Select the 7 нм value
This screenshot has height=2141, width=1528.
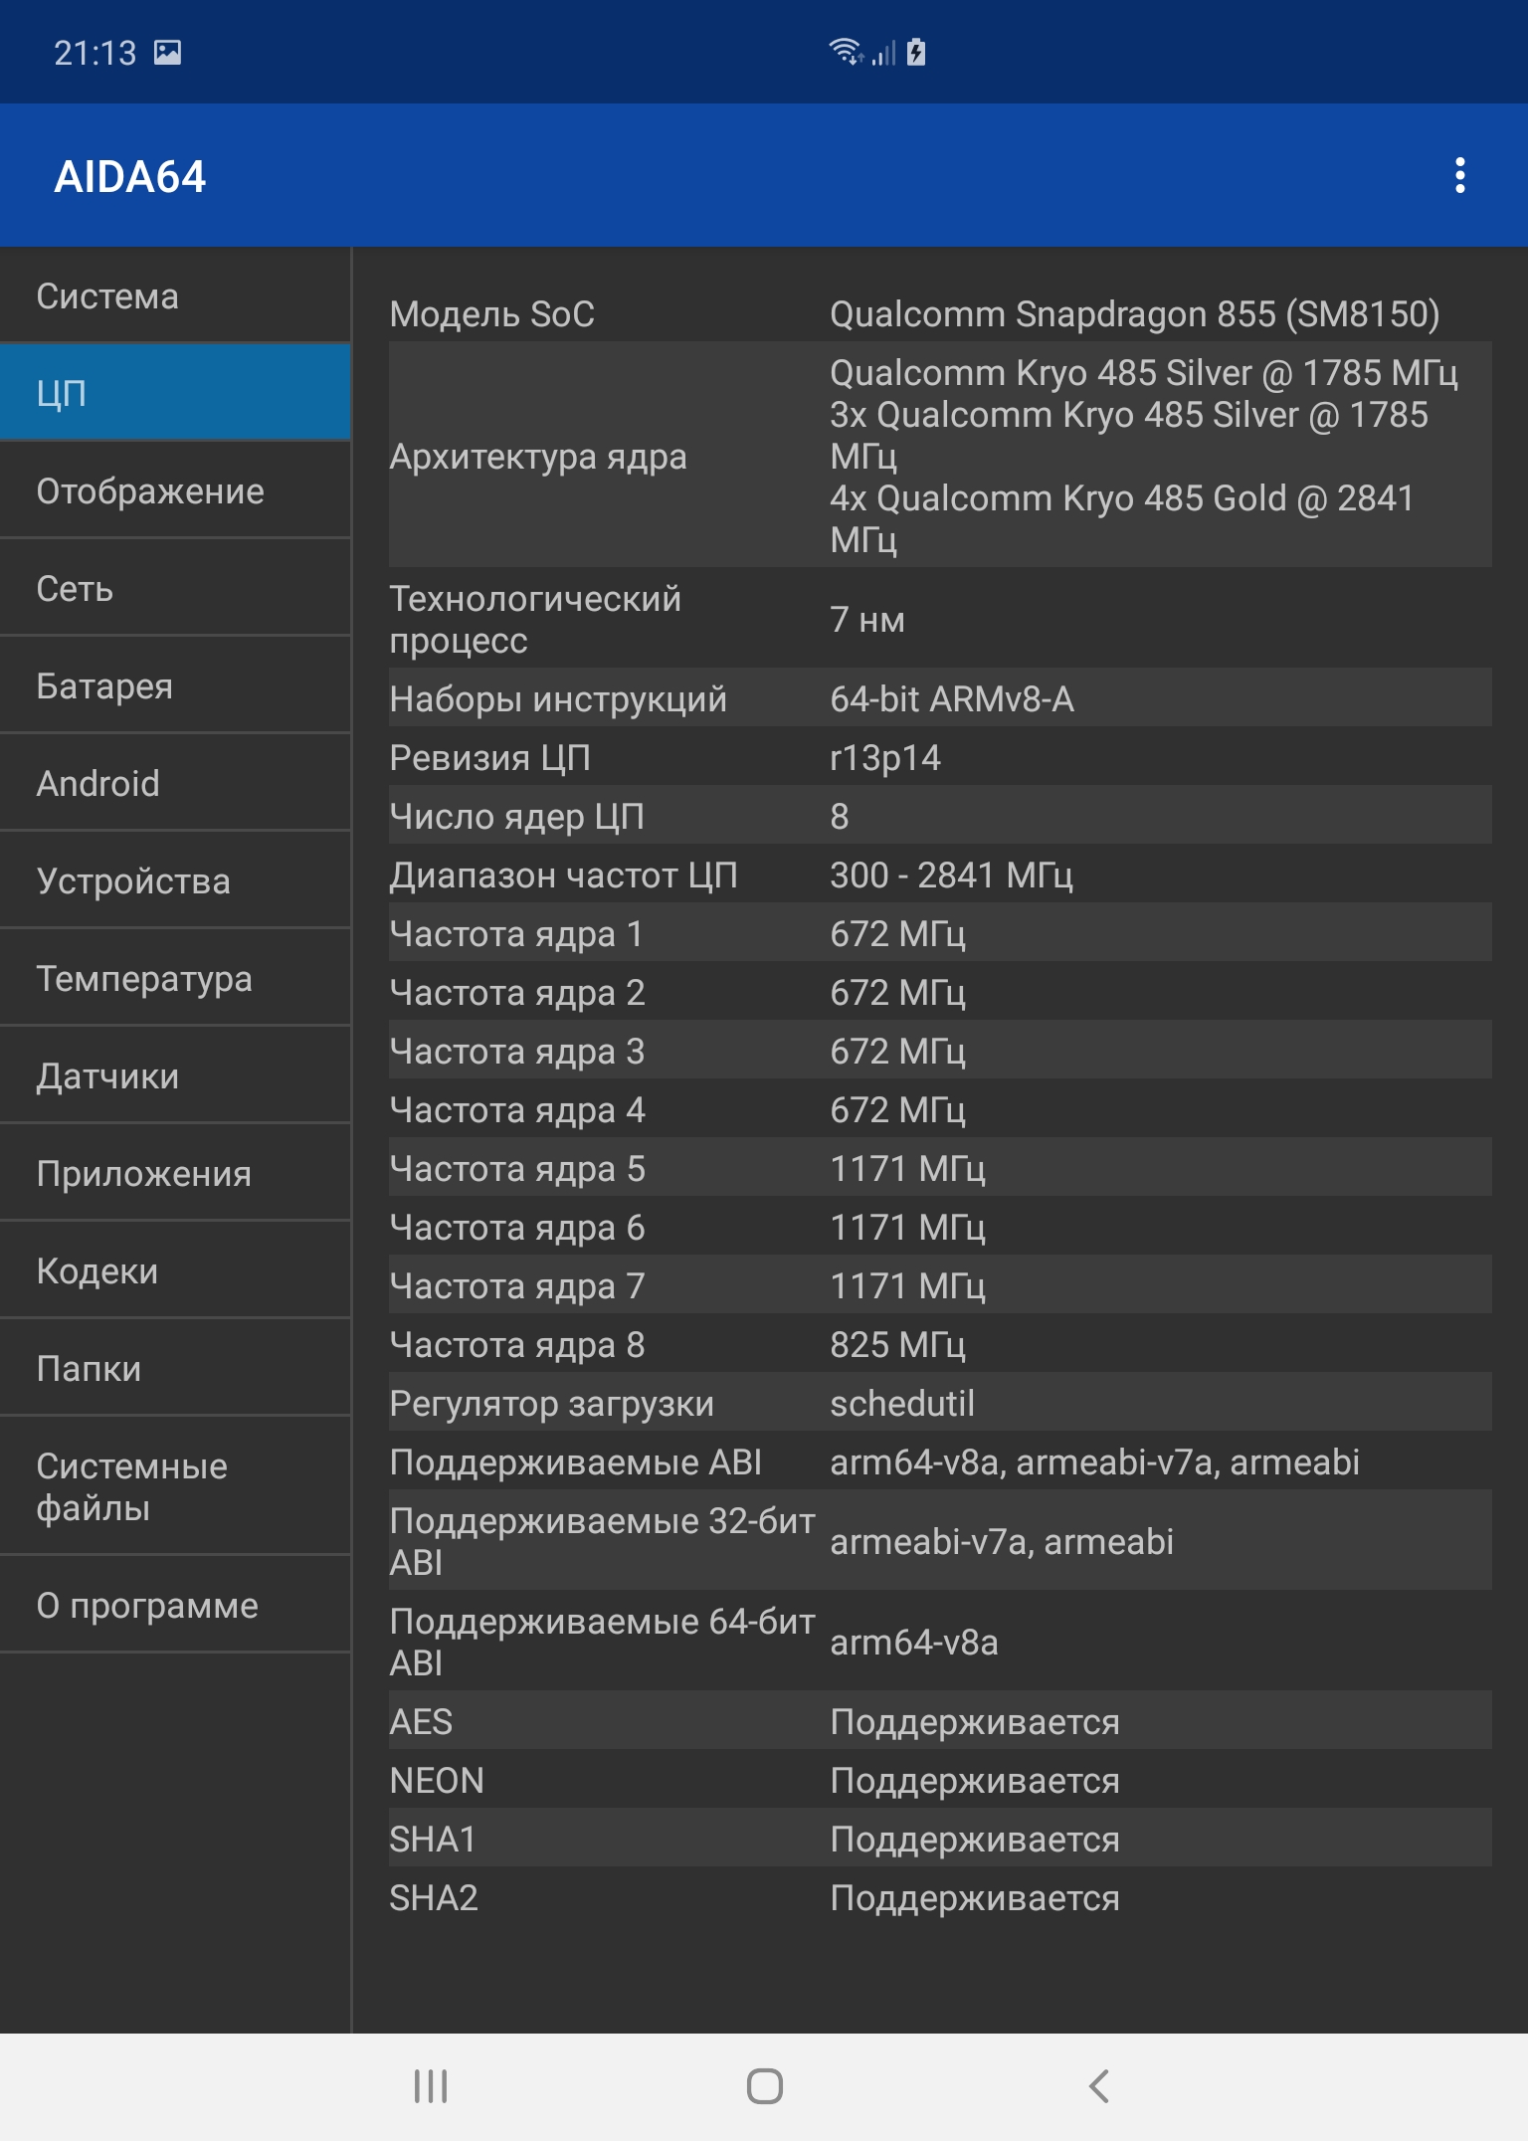point(867,620)
